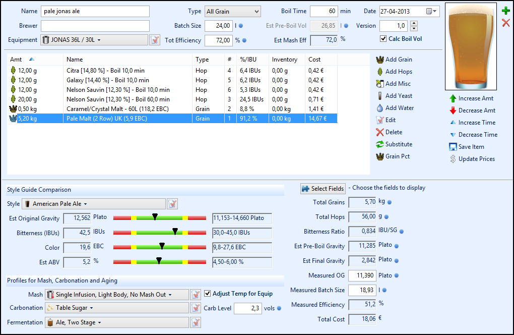Image resolution: width=514 pixels, height=335 pixels.
Task: Toggle Adjust Temp for Equip checkbox
Action: tap(208, 294)
